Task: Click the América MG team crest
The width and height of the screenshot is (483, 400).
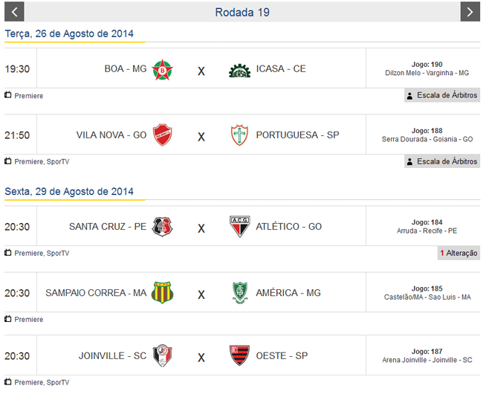Action: point(239,293)
